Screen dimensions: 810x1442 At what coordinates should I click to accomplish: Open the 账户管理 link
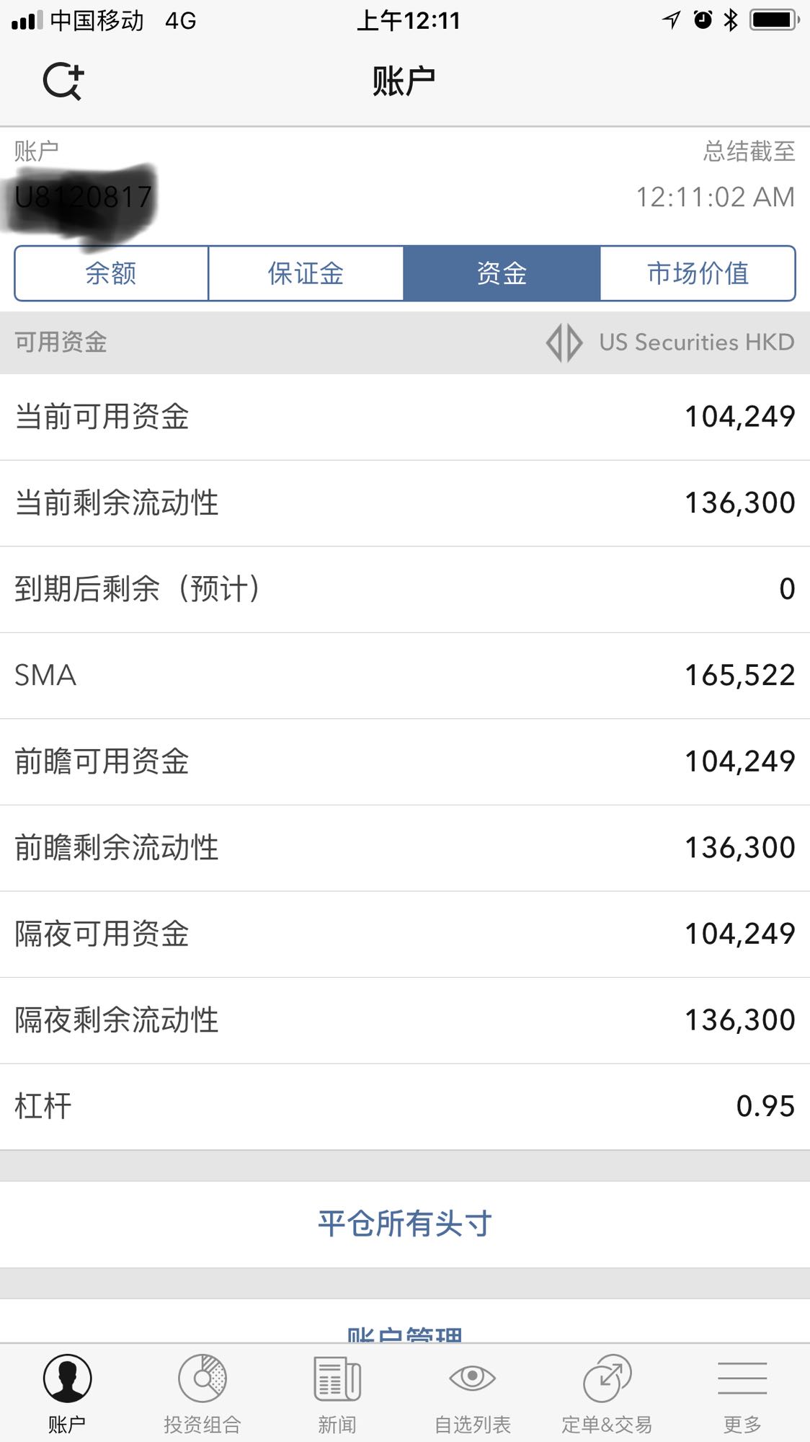point(405,1334)
